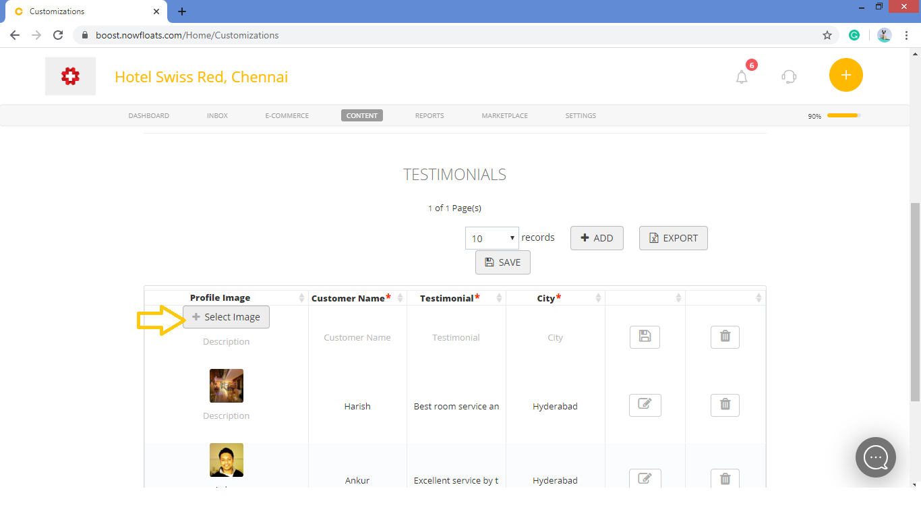Click the SAVE button

503,262
